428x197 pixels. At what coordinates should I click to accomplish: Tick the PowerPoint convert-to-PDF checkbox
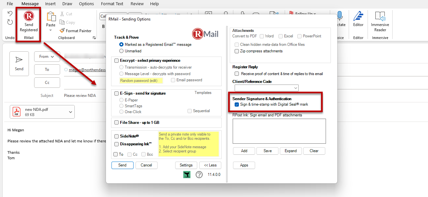pyautogui.click(x=300, y=36)
